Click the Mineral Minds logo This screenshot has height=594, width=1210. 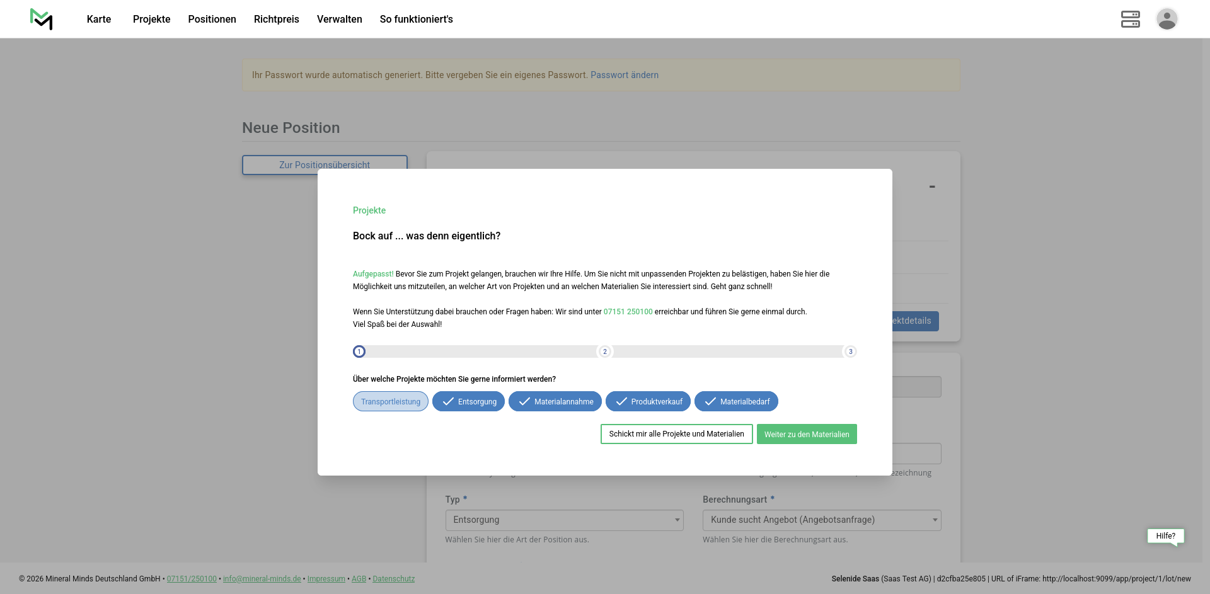42,19
